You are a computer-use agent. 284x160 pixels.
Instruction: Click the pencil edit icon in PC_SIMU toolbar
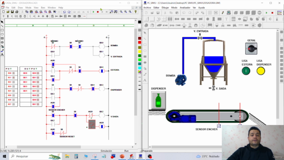[x=223, y=13]
